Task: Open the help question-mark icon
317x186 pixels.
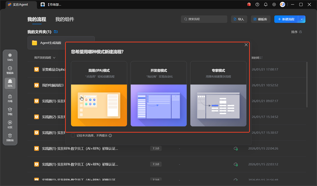Action: pyautogui.click(x=257, y=5)
